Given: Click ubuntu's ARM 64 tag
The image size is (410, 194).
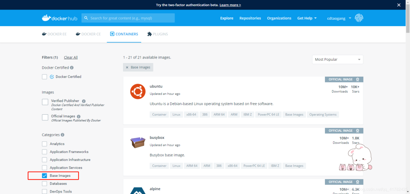Looking at the screenshot, I should pyautogui.click(x=219, y=115).
